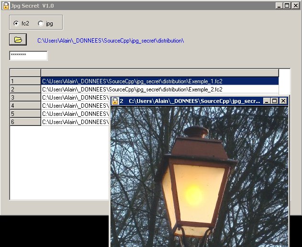Click row header number 5

tap(25, 113)
